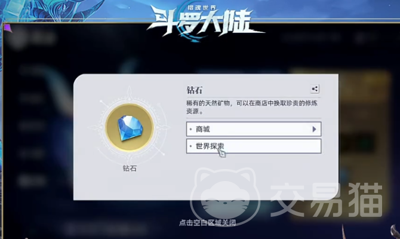Click the bold 钻石 title heading

point(195,90)
